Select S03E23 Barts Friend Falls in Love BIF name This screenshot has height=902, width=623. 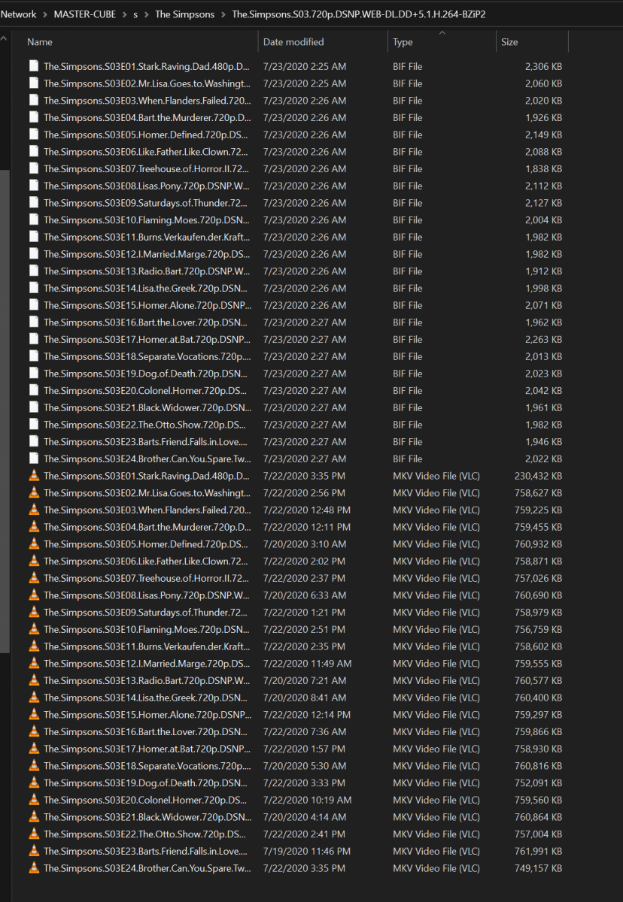pos(147,441)
